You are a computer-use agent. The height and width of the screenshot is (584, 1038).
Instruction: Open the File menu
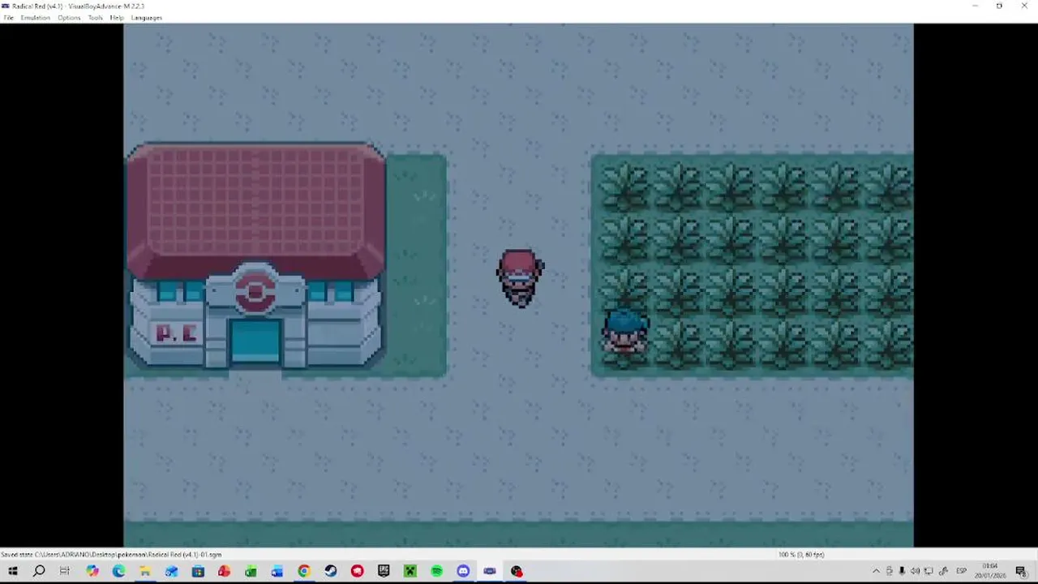tap(9, 18)
